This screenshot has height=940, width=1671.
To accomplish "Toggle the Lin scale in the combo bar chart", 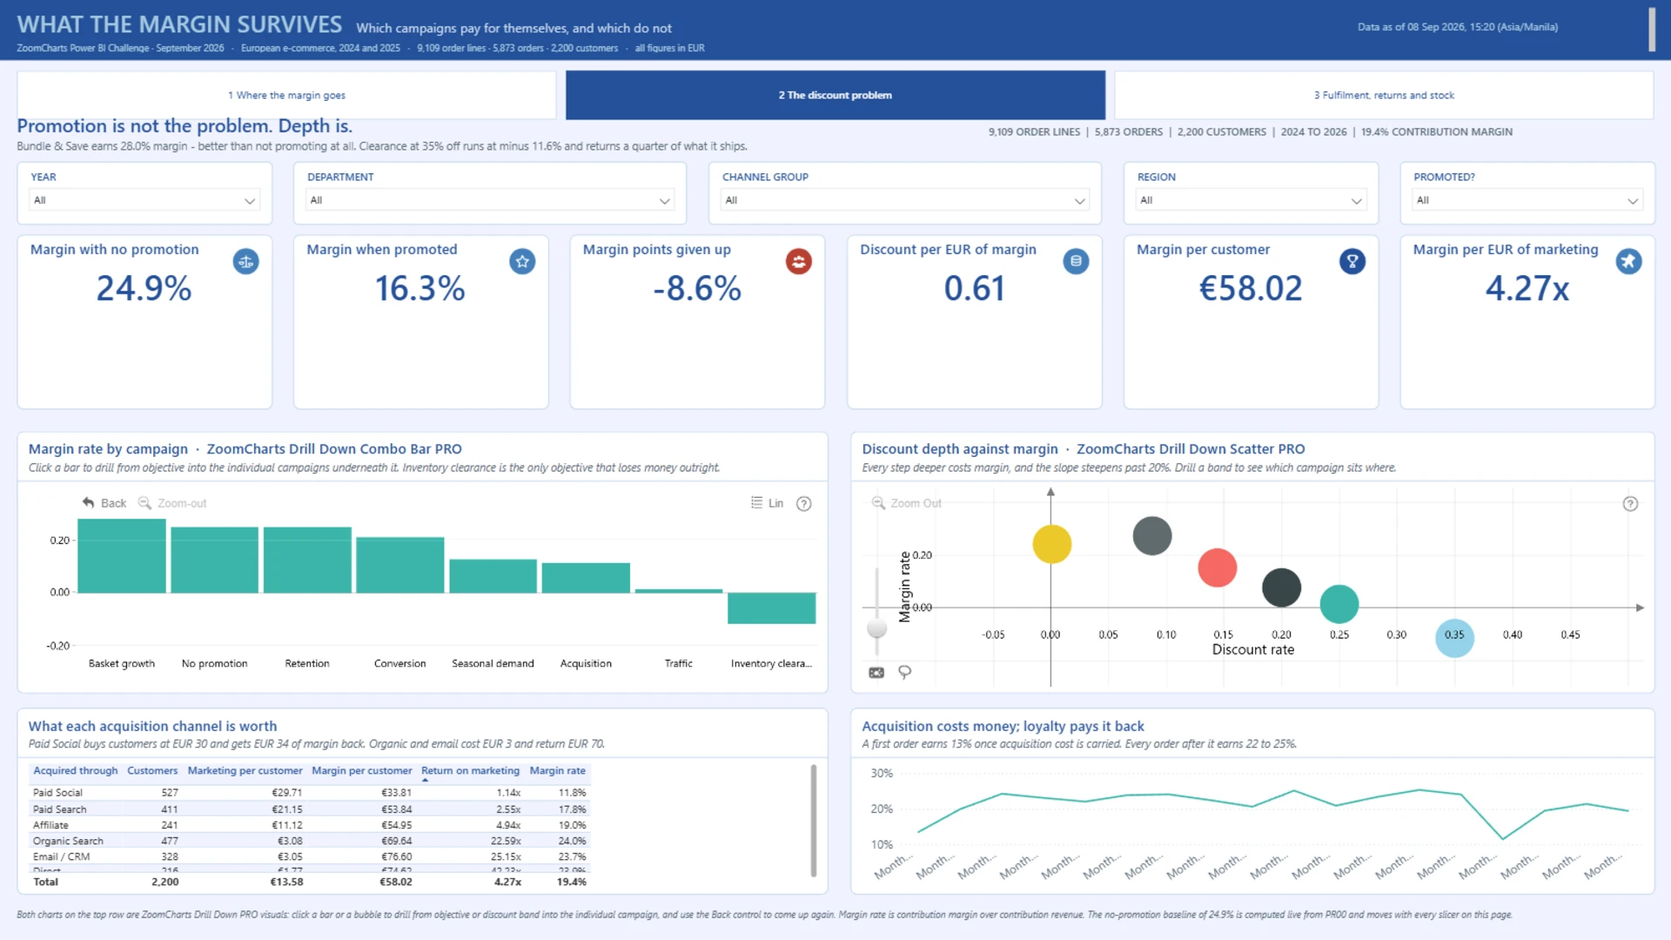I will tap(767, 503).
